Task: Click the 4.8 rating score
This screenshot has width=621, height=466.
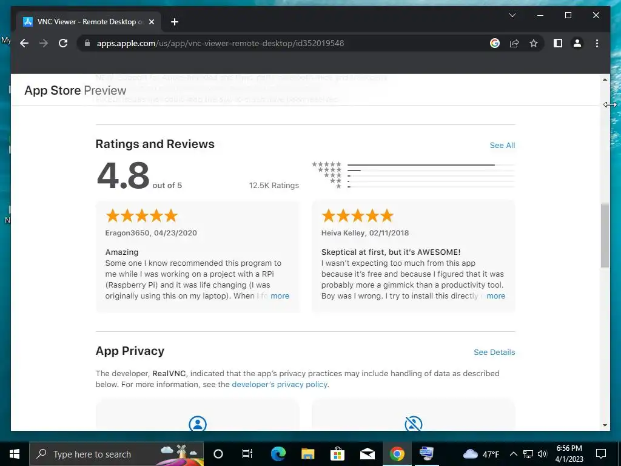Action: [x=123, y=175]
